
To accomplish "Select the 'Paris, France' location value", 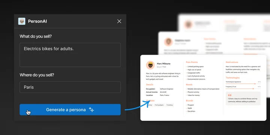I will 165,95.
